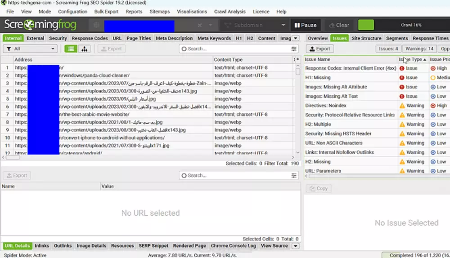Image resolution: width=450 pixels, height=258 pixels.
Task: Open the Reports menu
Action: click(134, 12)
